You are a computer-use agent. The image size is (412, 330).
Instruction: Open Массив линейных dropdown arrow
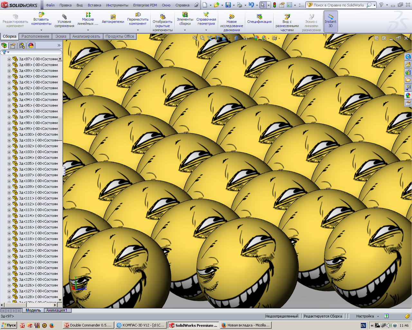tap(88, 30)
